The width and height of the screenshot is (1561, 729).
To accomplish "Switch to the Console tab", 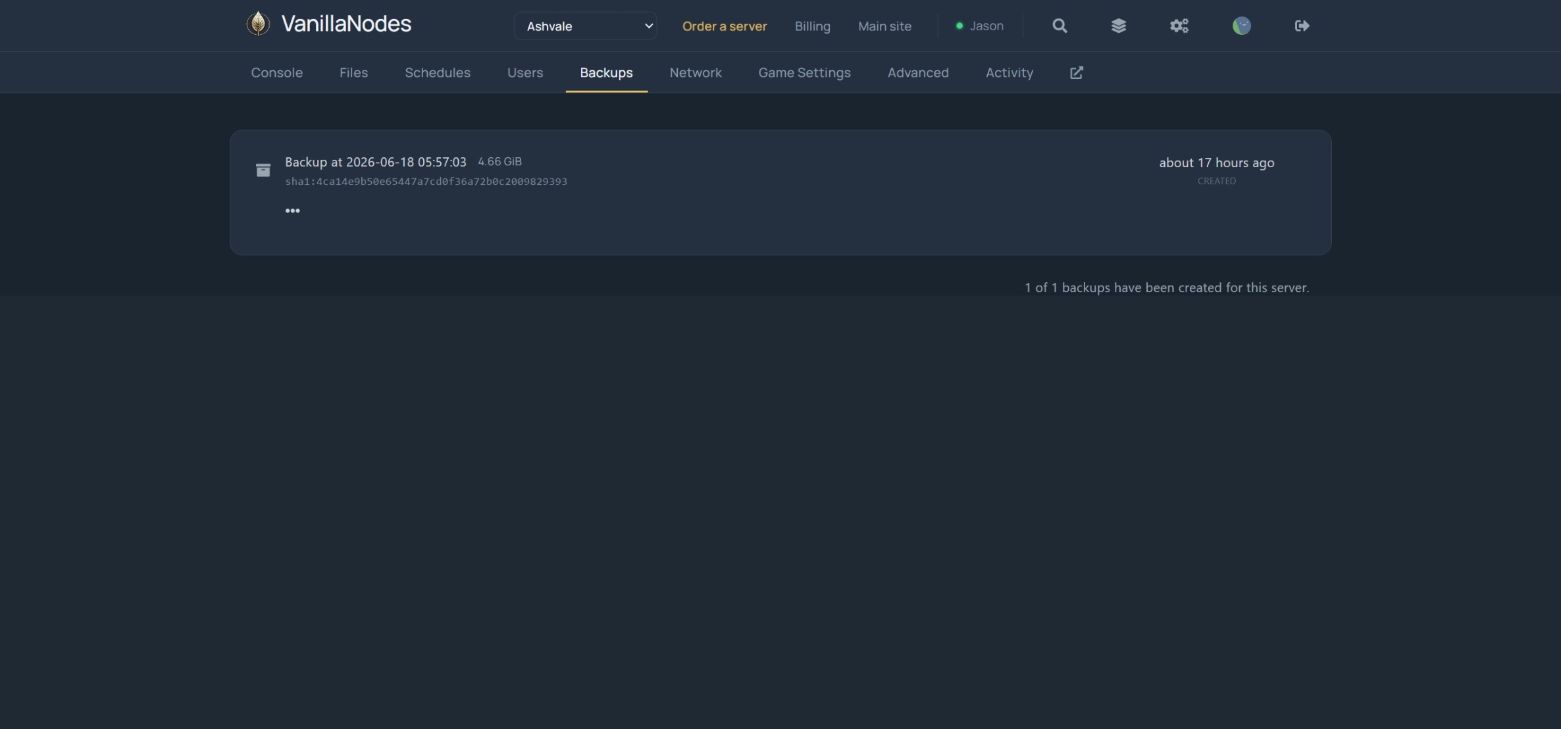I will pyautogui.click(x=276, y=72).
